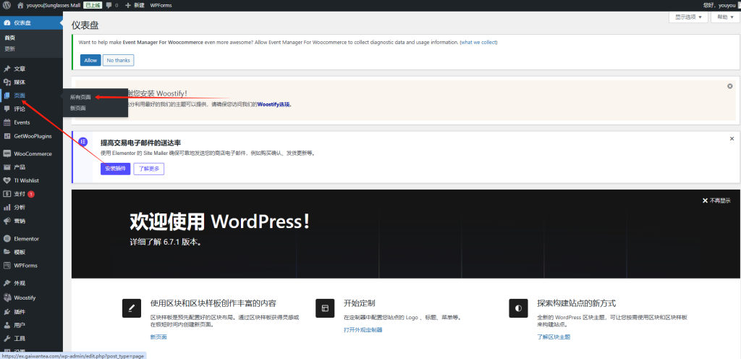Click the comments bubble icon in the admin bar

click(109, 5)
